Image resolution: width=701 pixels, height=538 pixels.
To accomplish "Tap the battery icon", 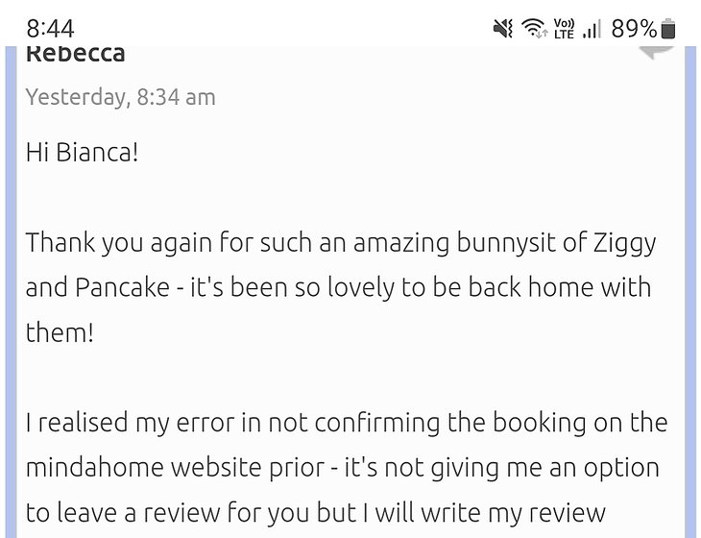I will point(669,29).
